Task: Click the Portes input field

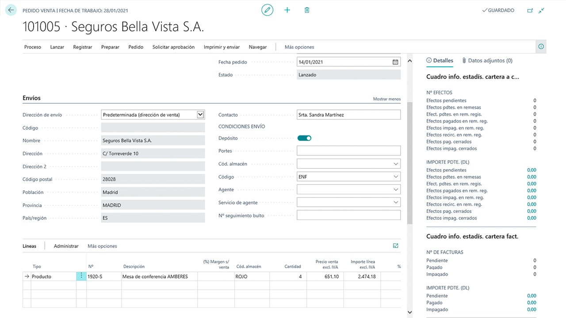Action: [348, 151]
